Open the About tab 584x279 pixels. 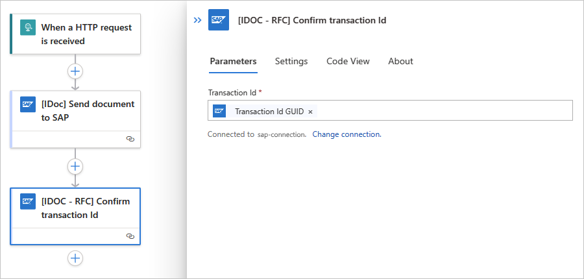click(400, 61)
